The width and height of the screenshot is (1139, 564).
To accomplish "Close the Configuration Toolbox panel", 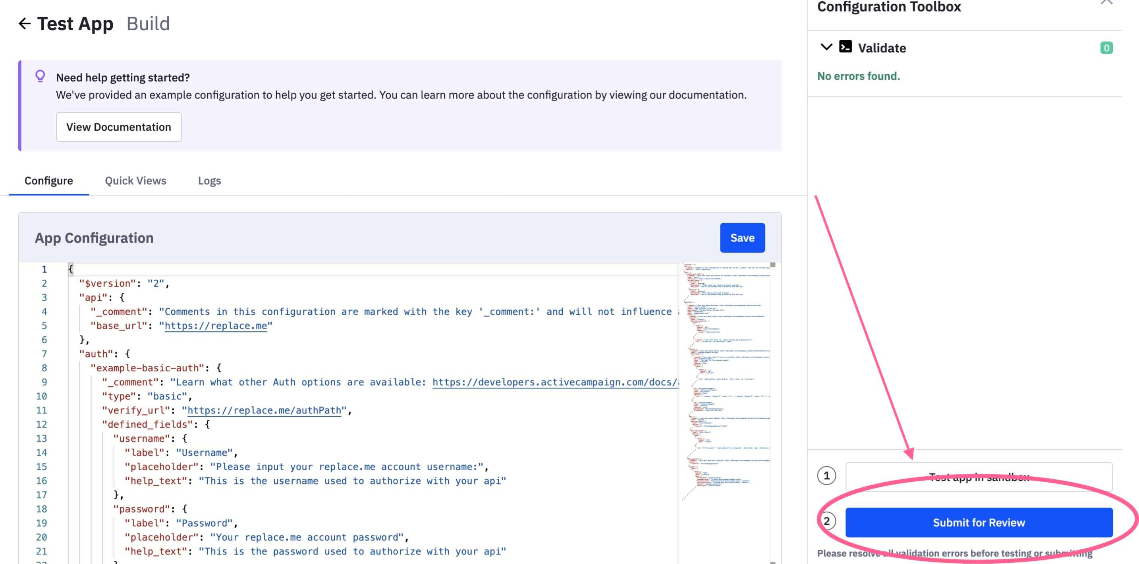I will (x=1106, y=3).
